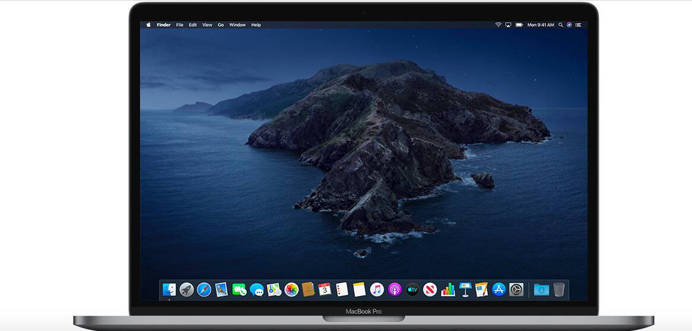Open the Mail stamp icon in Dock
This screenshot has height=331, width=692.
click(221, 289)
